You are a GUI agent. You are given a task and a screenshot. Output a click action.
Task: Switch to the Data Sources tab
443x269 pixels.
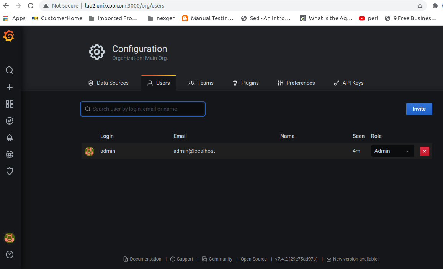(x=108, y=83)
